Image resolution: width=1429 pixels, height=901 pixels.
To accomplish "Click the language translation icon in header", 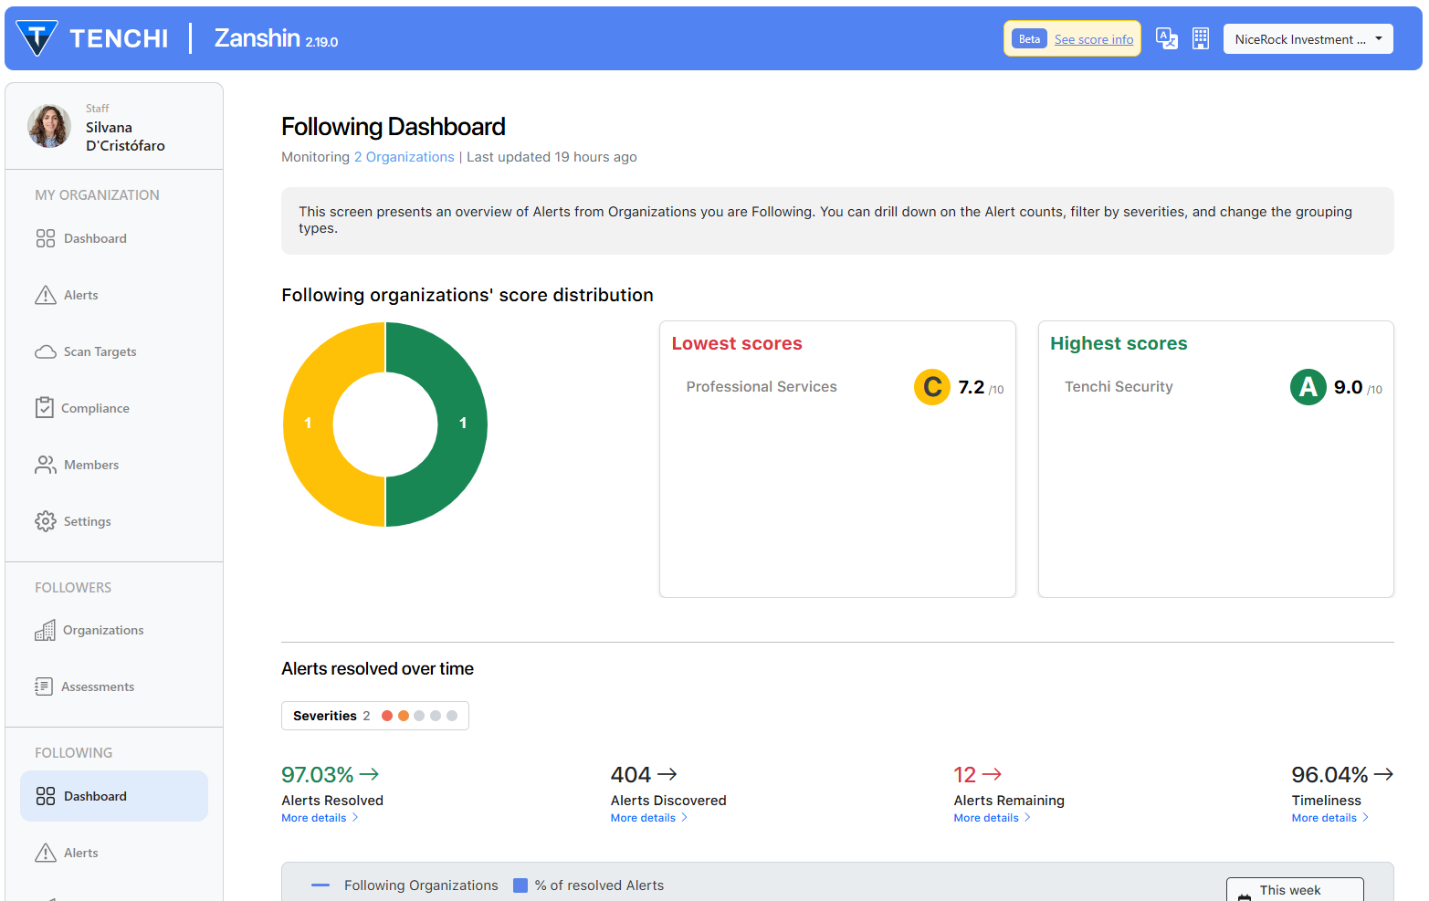I will click(x=1166, y=38).
